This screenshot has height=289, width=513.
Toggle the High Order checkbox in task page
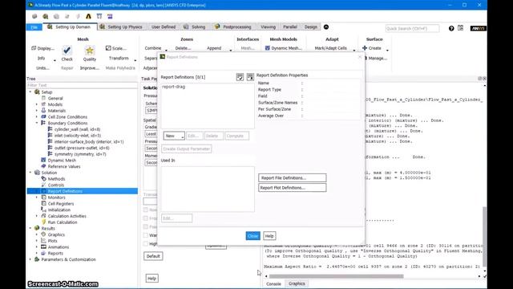pos(146,243)
